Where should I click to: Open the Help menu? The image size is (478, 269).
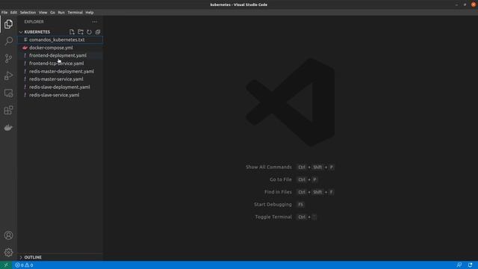pyautogui.click(x=90, y=13)
